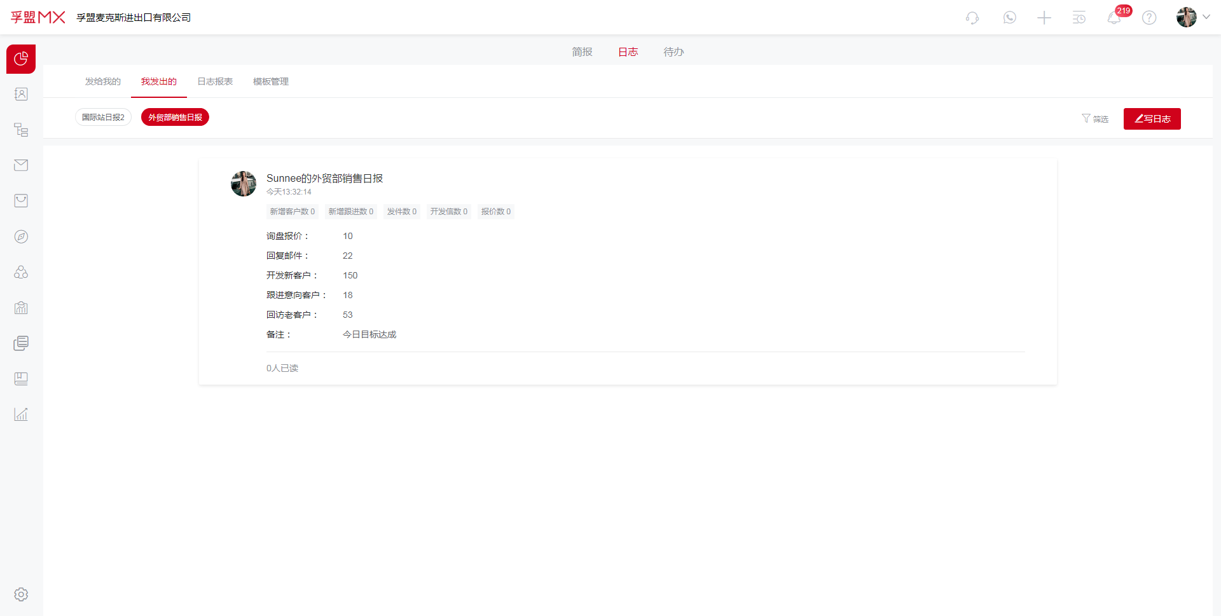Open the 日志报表 tab
The height and width of the screenshot is (616, 1221).
pos(215,81)
